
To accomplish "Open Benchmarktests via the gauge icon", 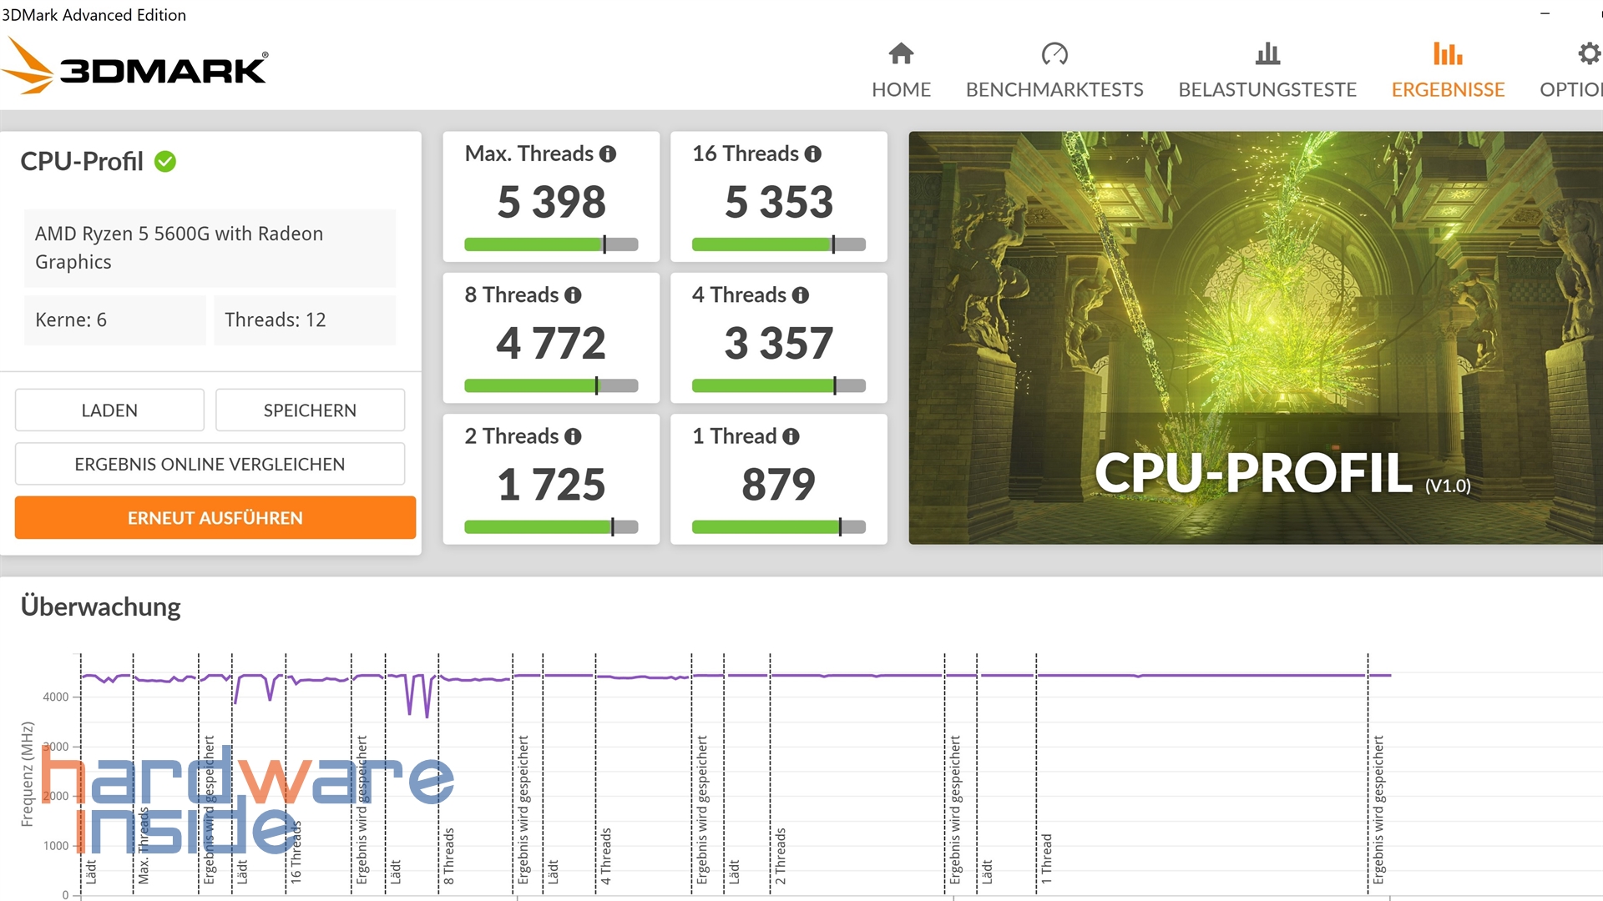I will pyautogui.click(x=1054, y=54).
